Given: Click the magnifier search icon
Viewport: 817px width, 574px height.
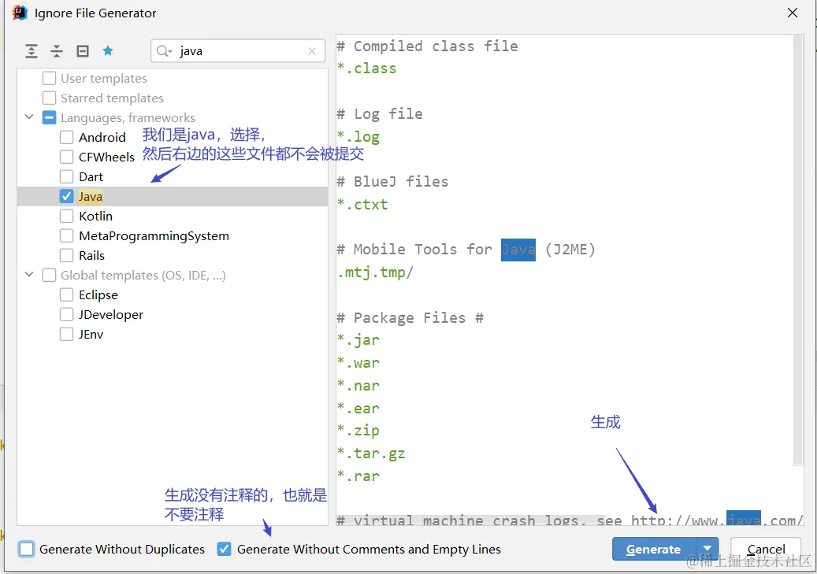Looking at the screenshot, I should pyautogui.click(x=164, y=51).
